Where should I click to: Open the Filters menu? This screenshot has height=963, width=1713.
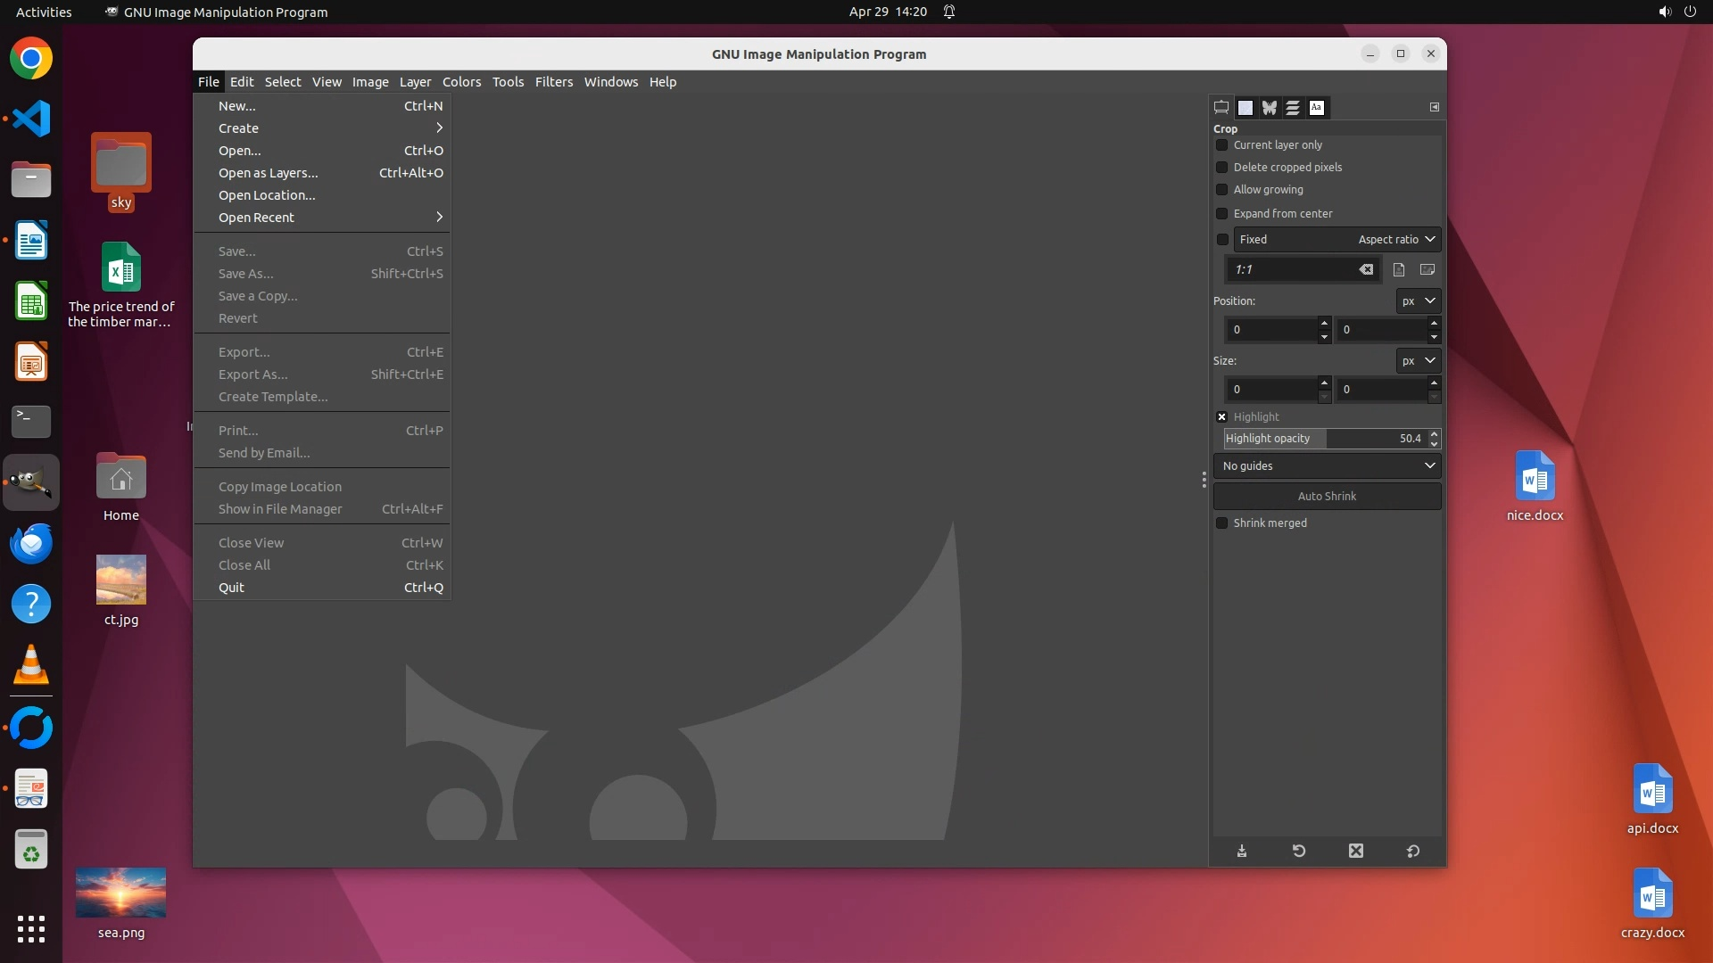(553, 81)
